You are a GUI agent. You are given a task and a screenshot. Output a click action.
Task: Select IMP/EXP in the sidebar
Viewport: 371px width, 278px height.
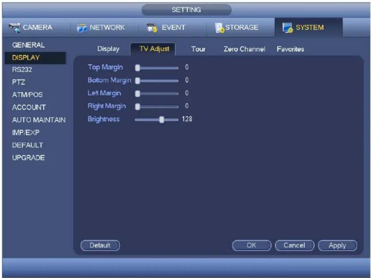[25, 132]
